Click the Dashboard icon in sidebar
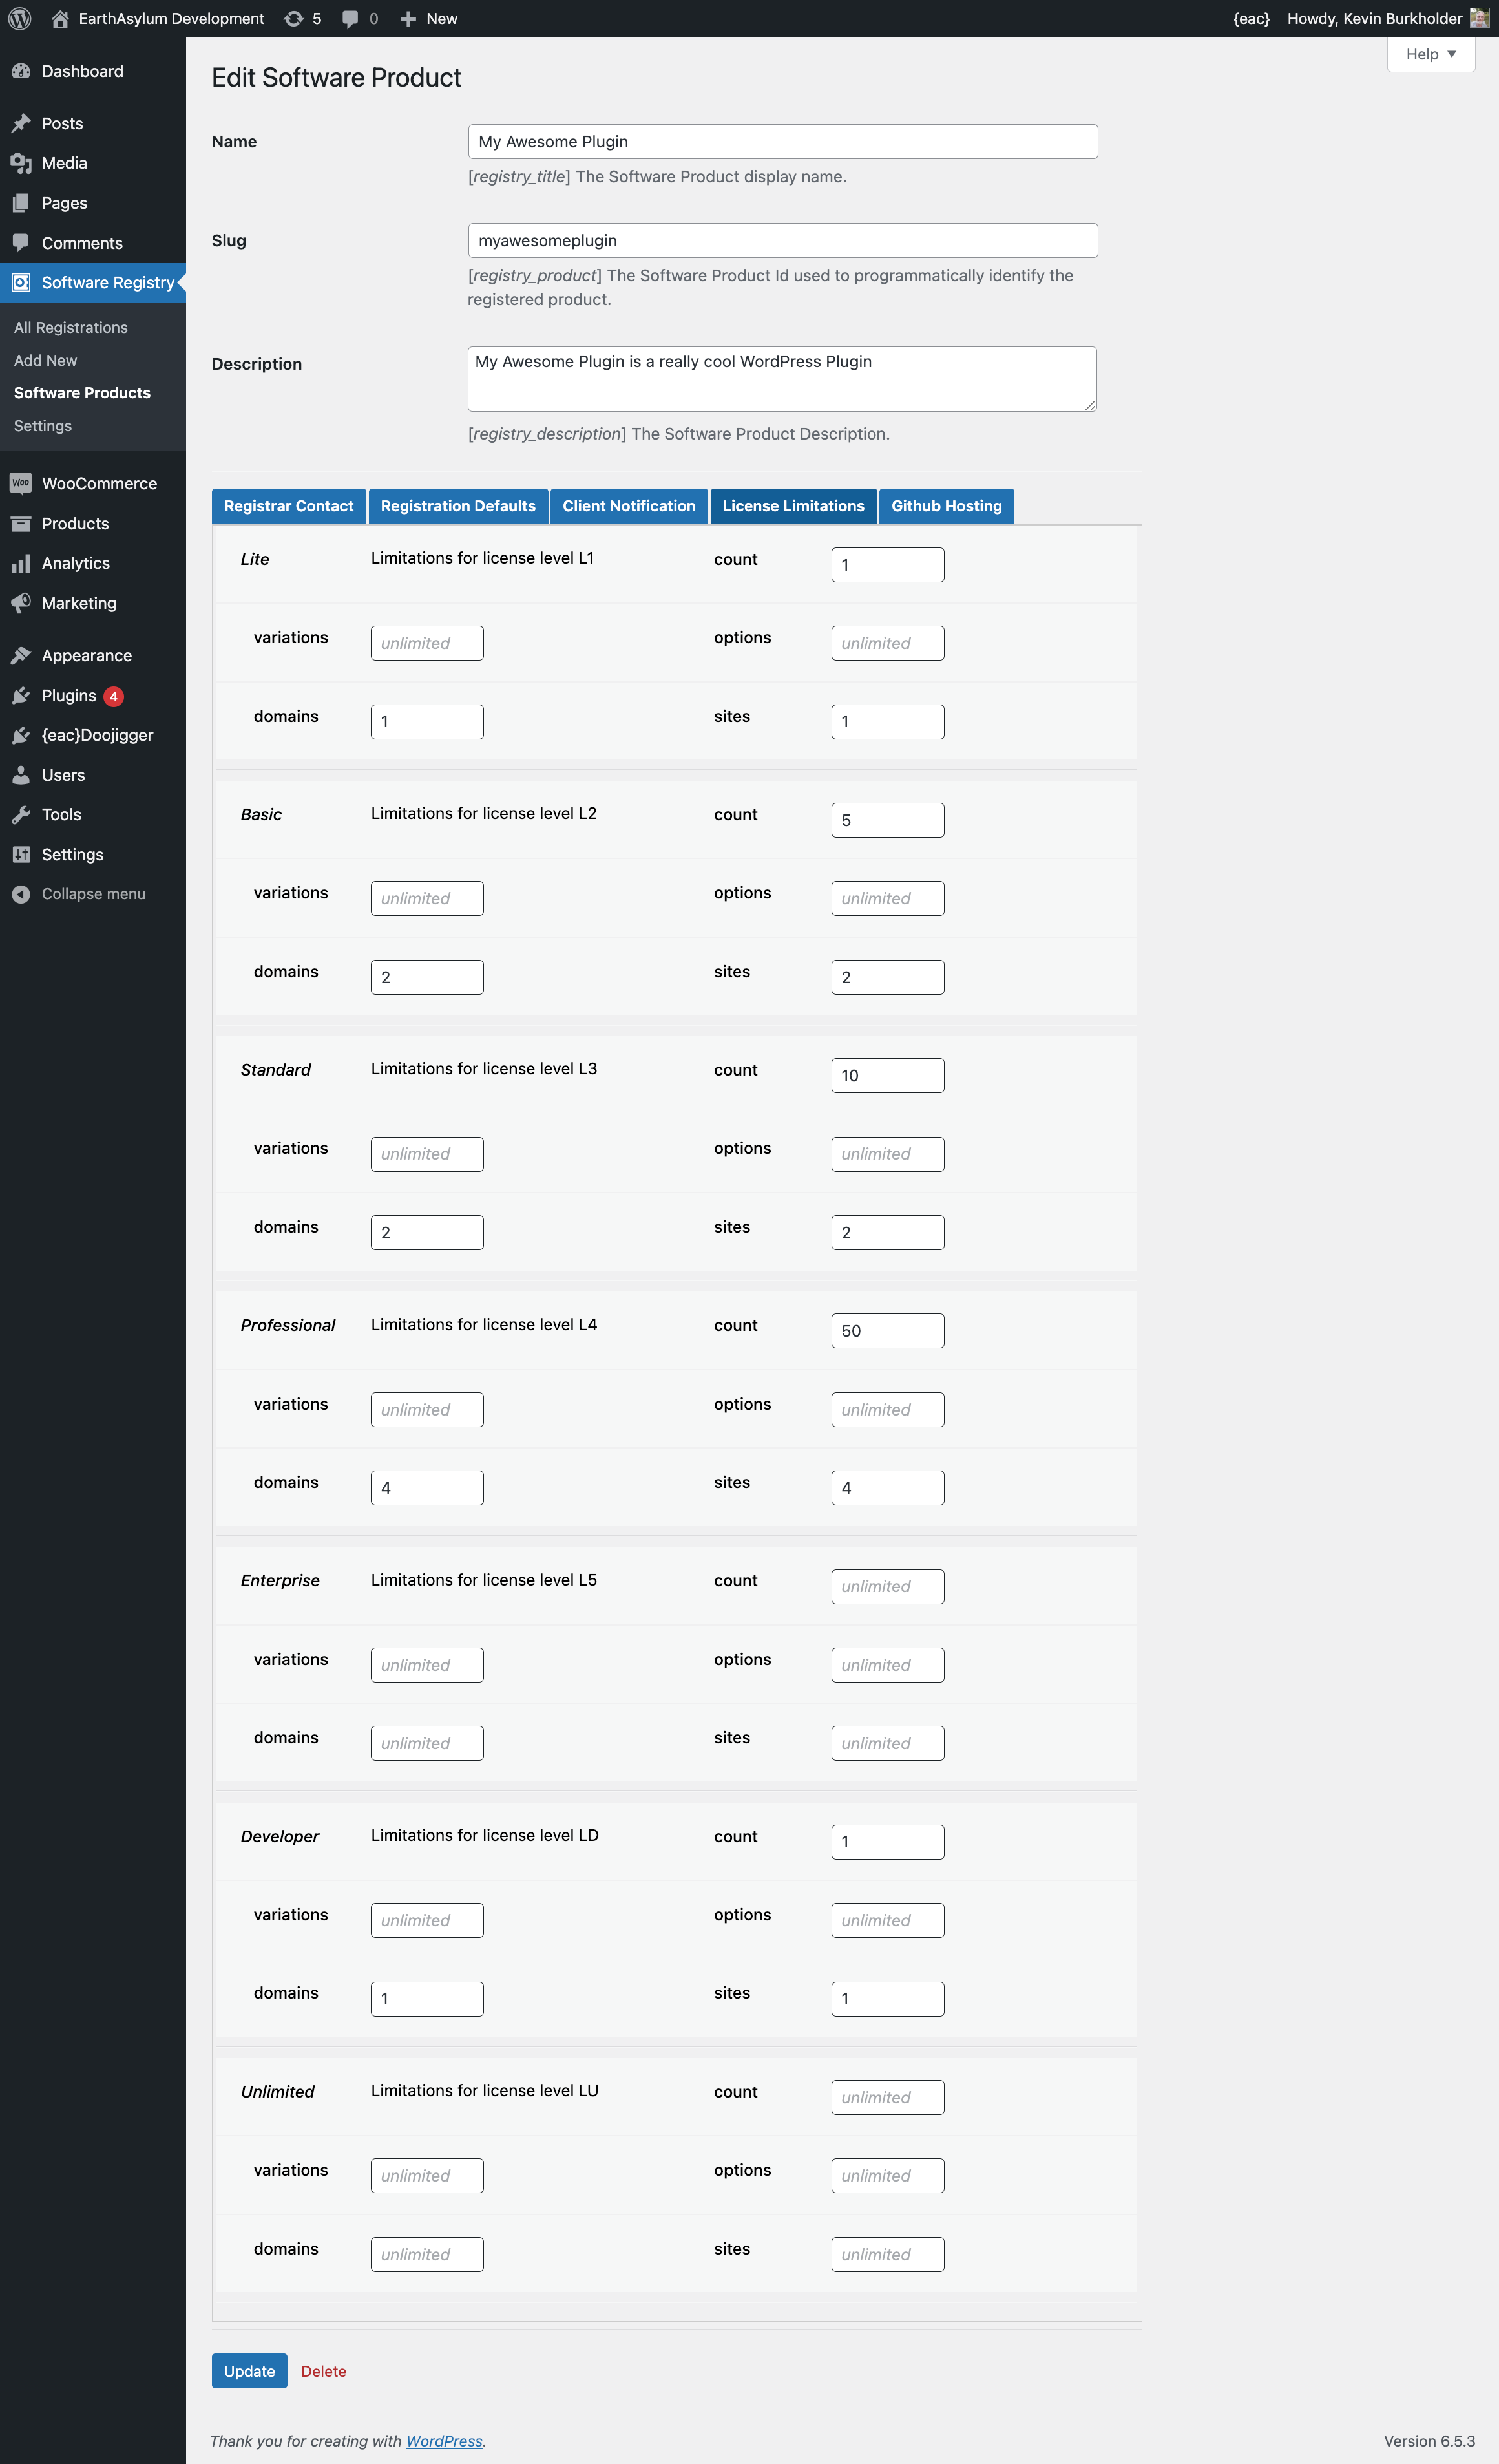 coord(23,72)
